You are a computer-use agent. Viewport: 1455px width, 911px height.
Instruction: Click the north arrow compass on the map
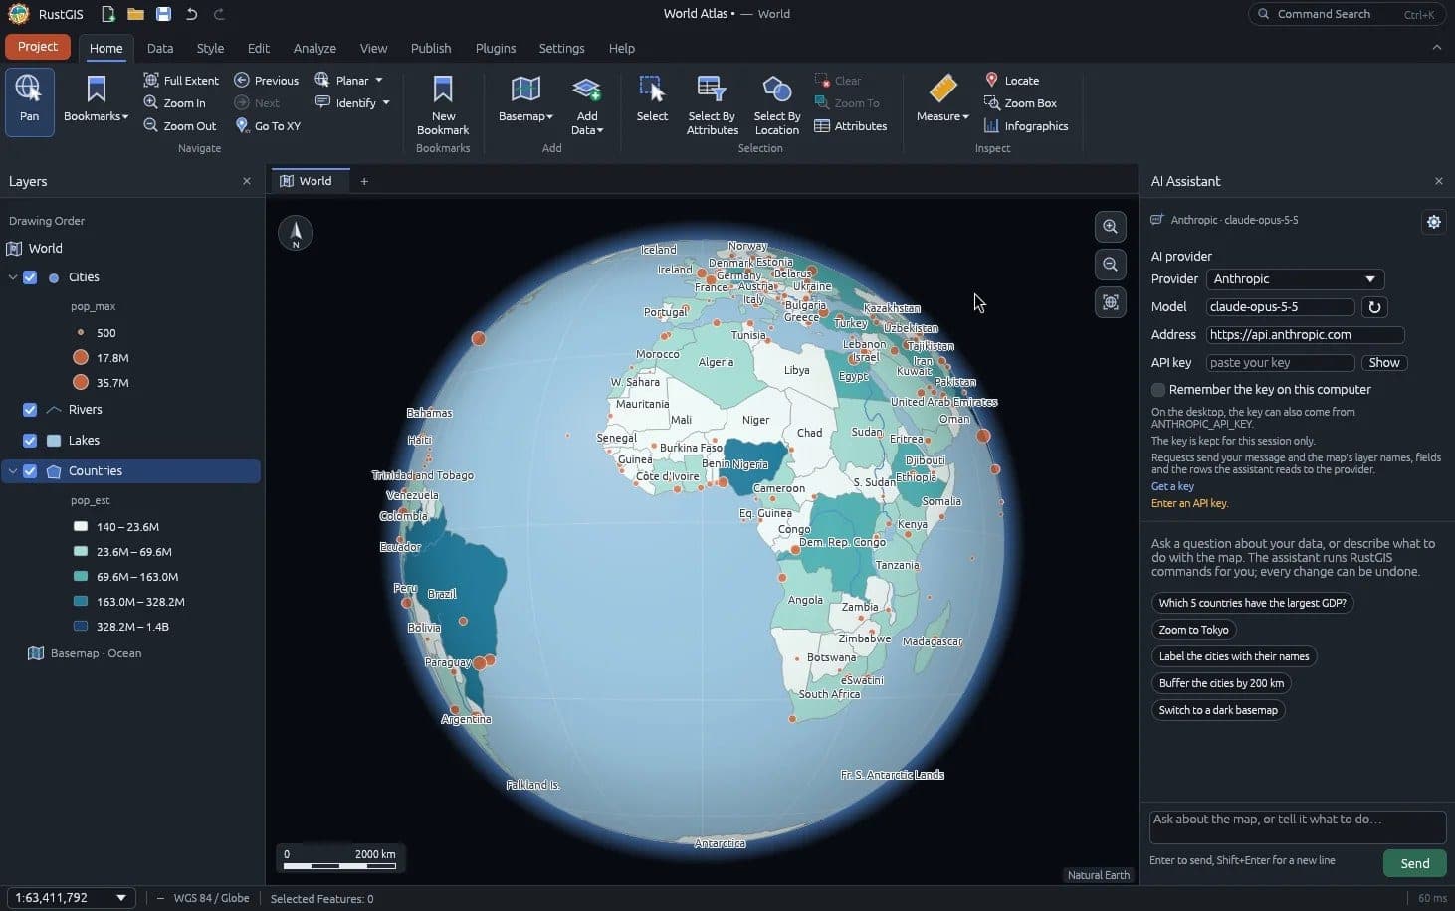(x=296, y=233)
